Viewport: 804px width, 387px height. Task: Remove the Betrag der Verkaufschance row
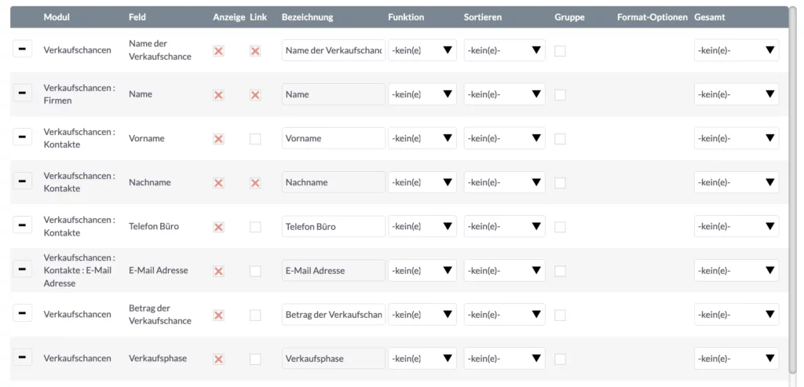(22, 312)
